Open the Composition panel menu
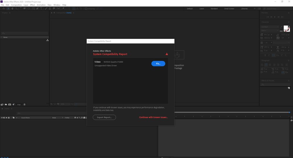 [x=73, y=13]
